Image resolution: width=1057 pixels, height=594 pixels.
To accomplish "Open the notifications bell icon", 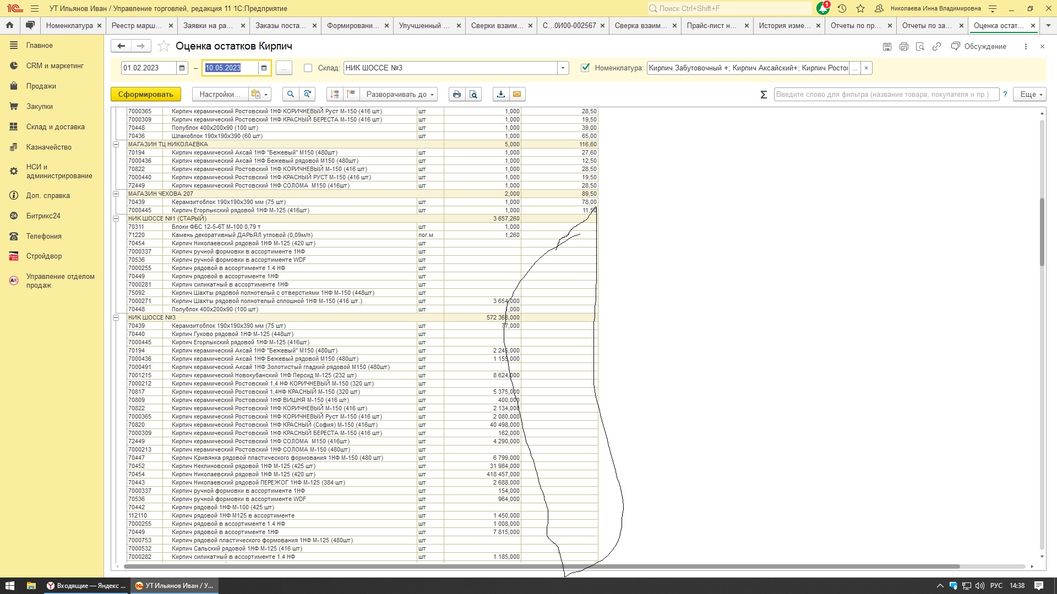I will pos(822,8).
